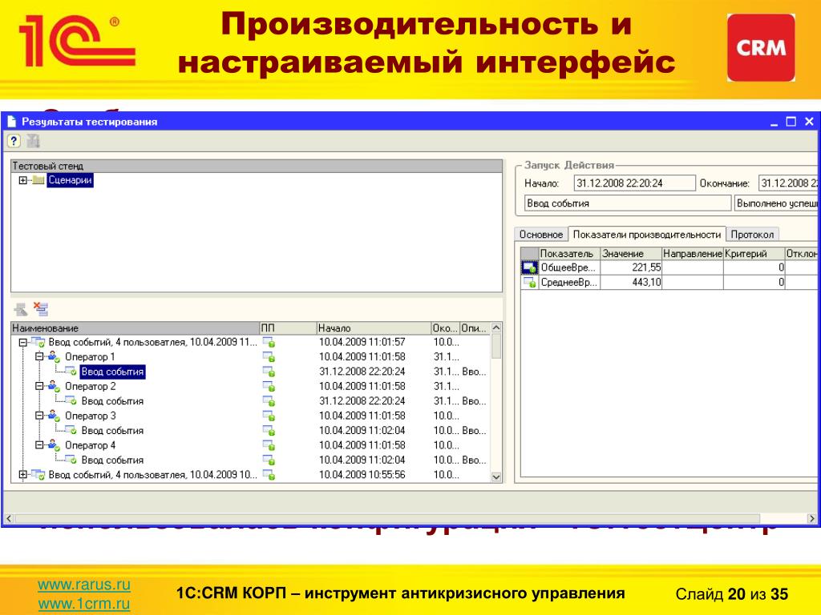Click value 443,10 in indicators table
This screenshot has width=821, height=615.
click(646, 283)
